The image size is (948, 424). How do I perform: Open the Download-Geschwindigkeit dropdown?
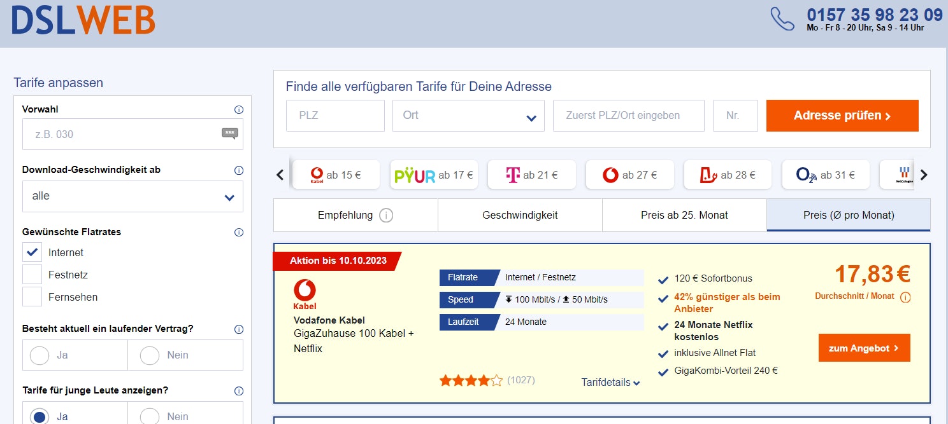[133, 196]
